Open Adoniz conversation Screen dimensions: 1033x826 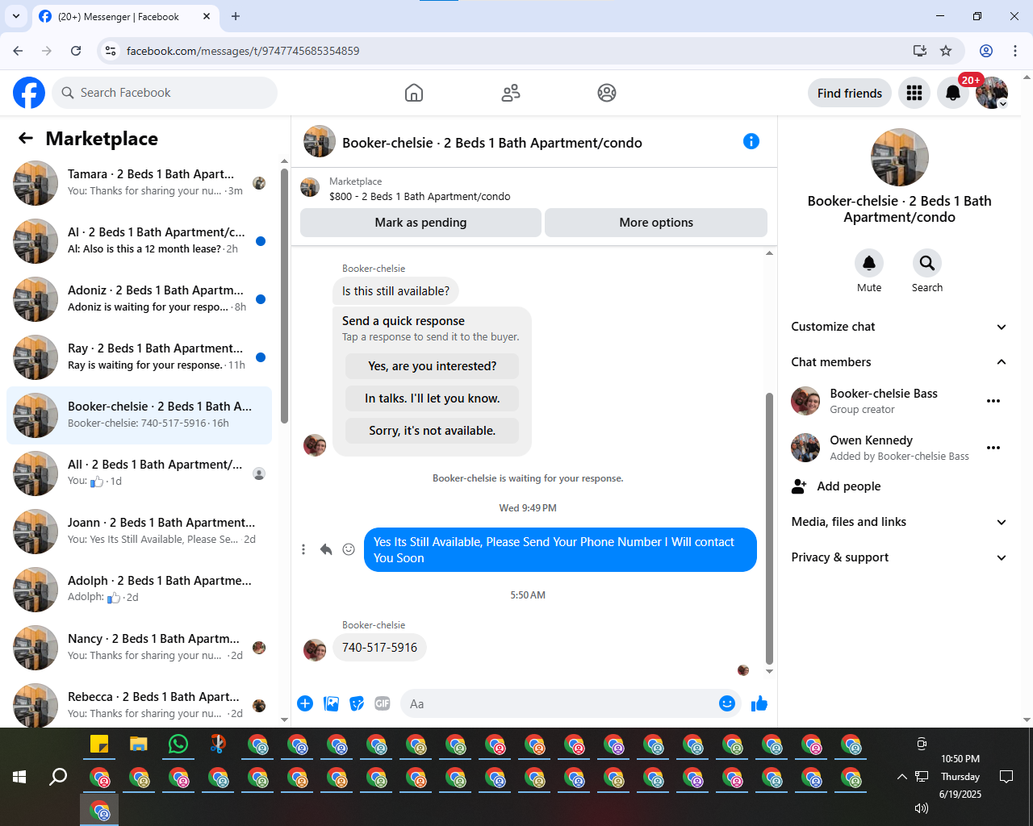[x=140, y=299]
